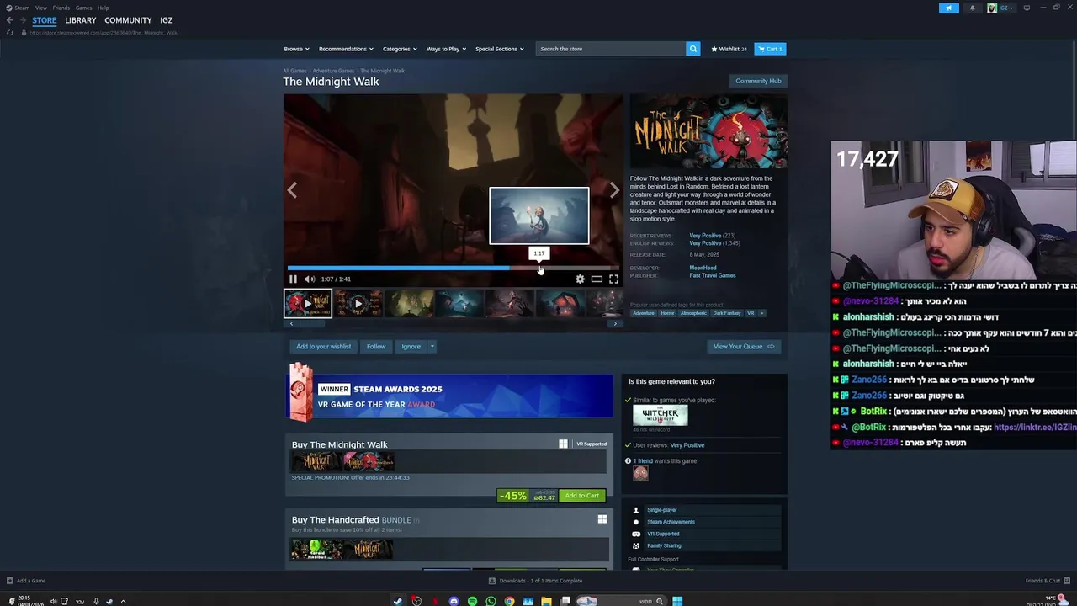Expand Special Sections menu

tap(499, 49)
